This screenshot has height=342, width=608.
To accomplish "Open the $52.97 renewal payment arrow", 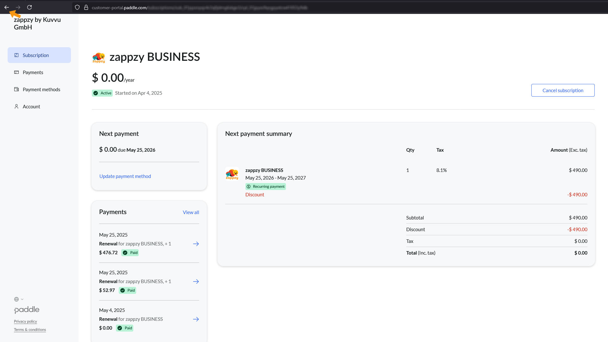I will (x=196, y=282).
